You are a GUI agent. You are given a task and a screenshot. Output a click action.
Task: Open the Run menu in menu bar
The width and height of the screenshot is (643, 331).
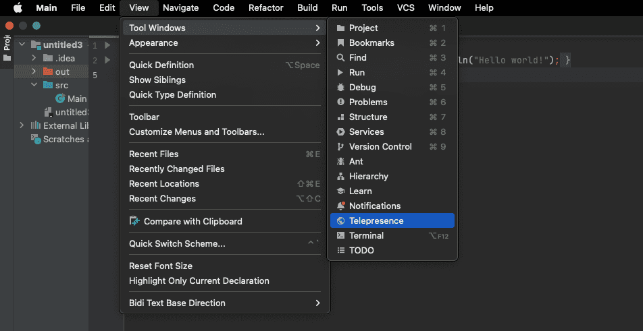(340, 8)
